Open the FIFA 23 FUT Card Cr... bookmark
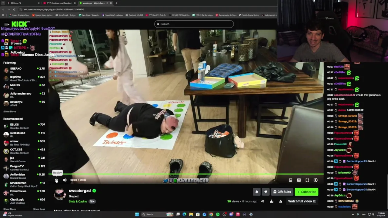This screenshot has height=218, width=388. [x=179, y=15]
